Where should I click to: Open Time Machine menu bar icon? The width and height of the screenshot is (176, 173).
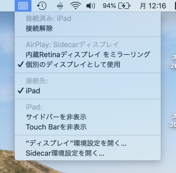42,6
